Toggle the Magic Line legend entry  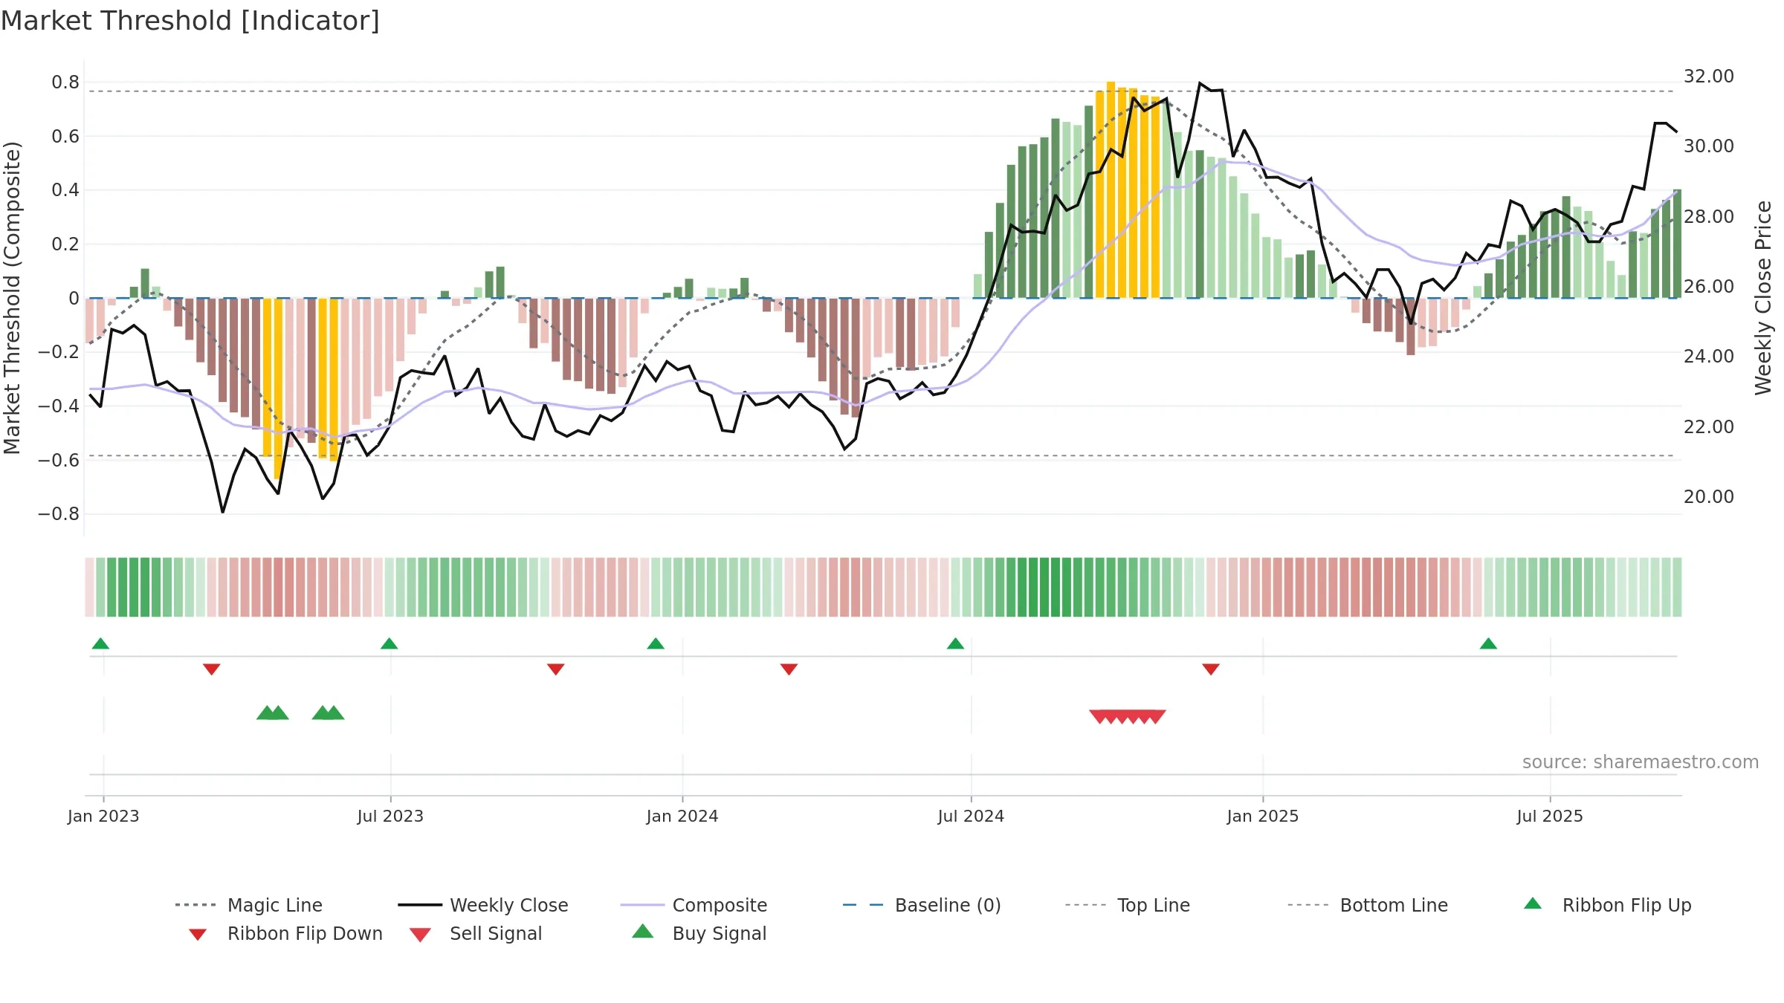coord(248,905)
